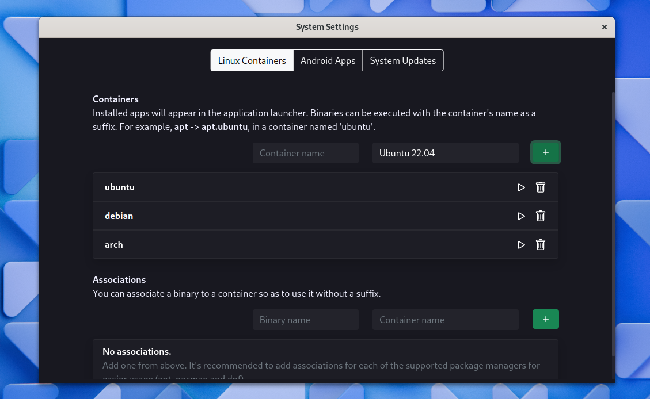650x399 pixels.
Task: Open the Ubuntu 22.04 distribution dropdown
Action: 445,153
